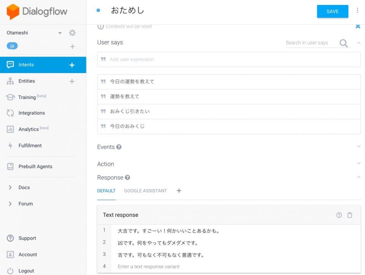Select user expression 今日の運勢を教えて
The height and width of the screenshot is (275, 365).
pos(229,82)
